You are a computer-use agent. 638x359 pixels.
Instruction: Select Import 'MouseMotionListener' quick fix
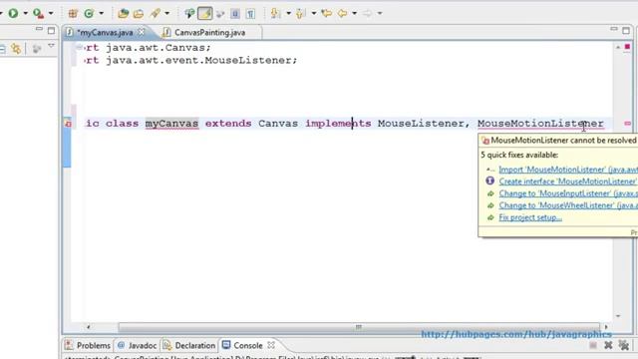(568, 170)
